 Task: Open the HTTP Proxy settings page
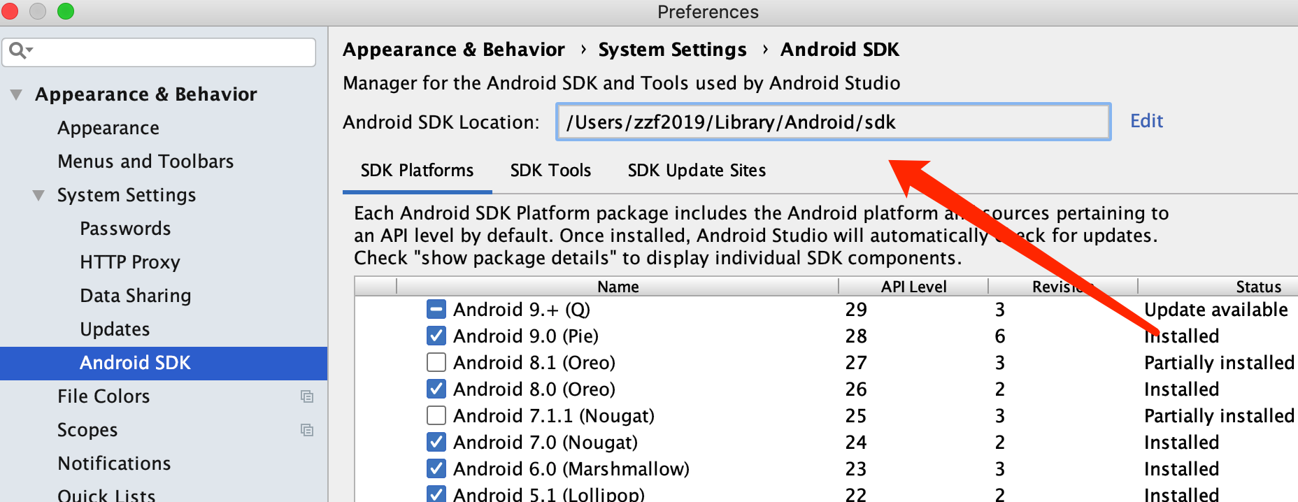tap(130, 262)
